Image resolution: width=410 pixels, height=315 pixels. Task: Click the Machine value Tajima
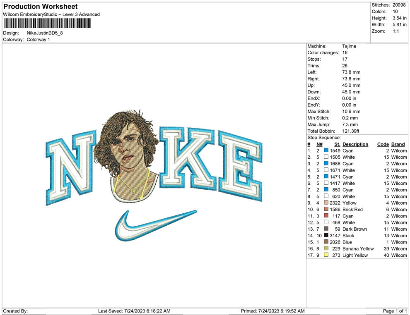[349, 46]
